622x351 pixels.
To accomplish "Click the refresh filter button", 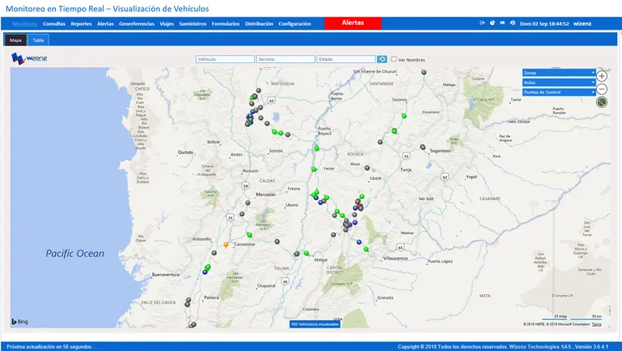I will coord(382,59).
